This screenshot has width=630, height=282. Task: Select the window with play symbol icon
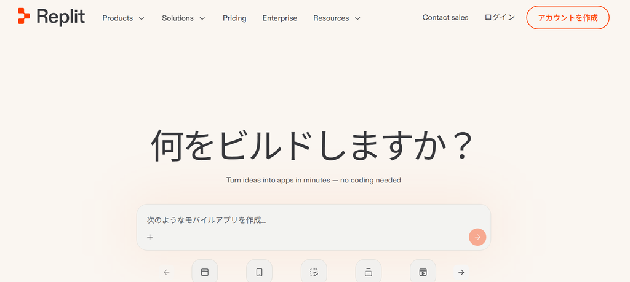coord(423,272)
